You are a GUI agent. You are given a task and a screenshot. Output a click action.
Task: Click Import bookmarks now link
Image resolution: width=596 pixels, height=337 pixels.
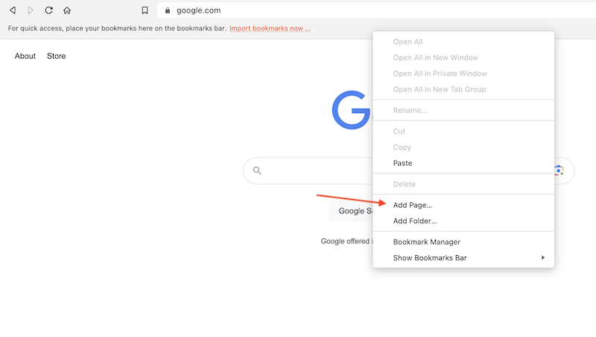tap(270, 28)
